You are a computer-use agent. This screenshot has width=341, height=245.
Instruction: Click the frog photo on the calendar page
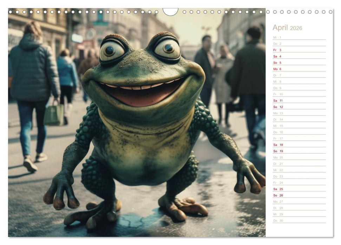[137, 126]
